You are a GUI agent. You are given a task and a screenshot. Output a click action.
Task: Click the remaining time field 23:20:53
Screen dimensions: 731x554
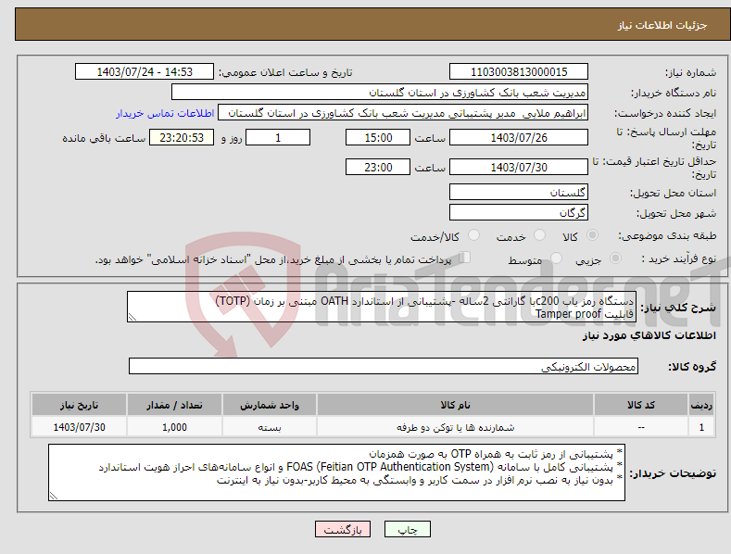(182, 137)
